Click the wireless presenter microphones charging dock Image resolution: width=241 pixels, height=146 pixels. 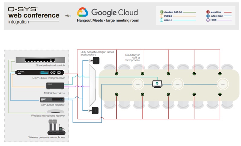pyautogui.click(x=56, y=127)
